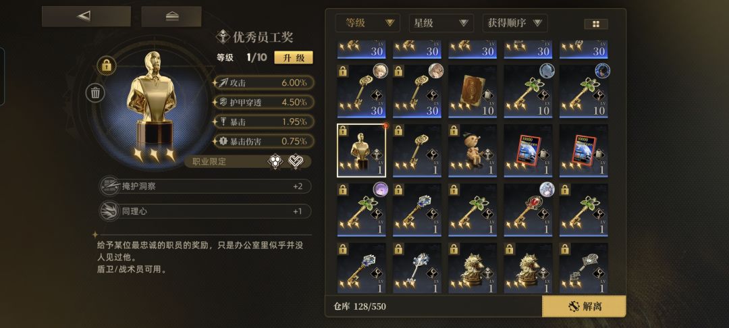This screenshot has width=729, height=328.
Task: Switch the grid layout view icon
Action: pyautogui.click(x=596, y=24)
